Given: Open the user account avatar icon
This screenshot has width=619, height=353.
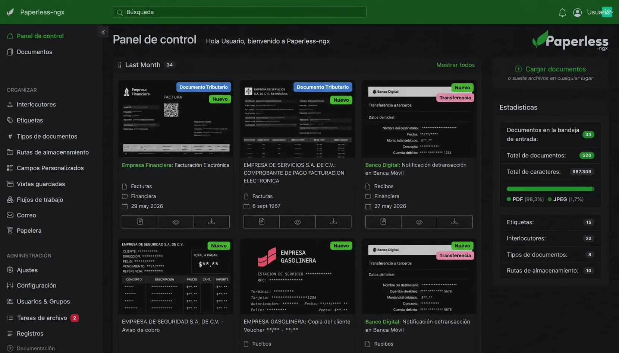Looking at the screenshot, I should 577,12.
